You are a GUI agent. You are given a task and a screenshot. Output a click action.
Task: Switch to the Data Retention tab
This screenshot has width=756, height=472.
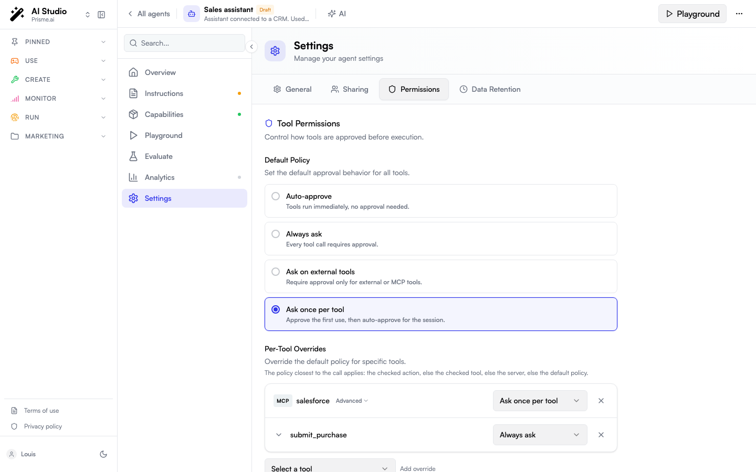(490, 89)
